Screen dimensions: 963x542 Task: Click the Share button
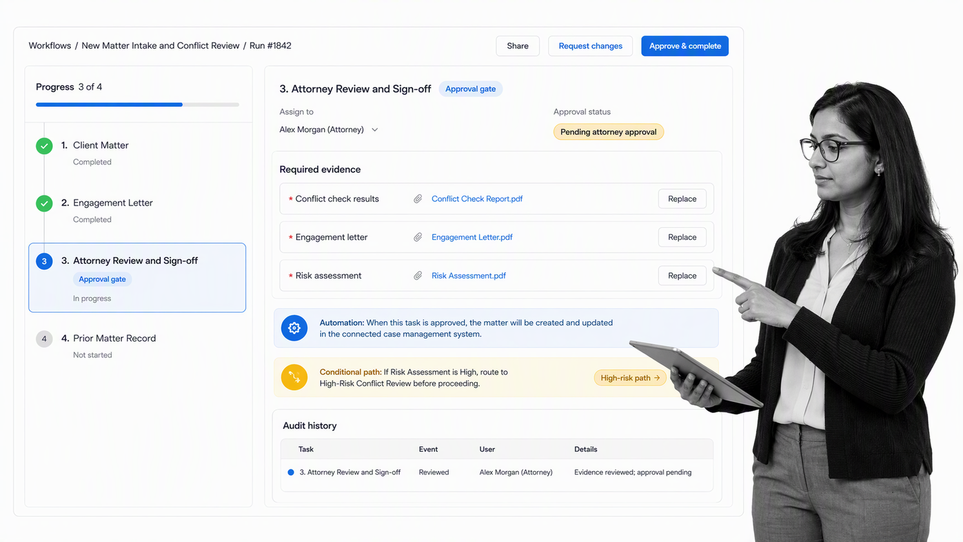tap(518, 46)
